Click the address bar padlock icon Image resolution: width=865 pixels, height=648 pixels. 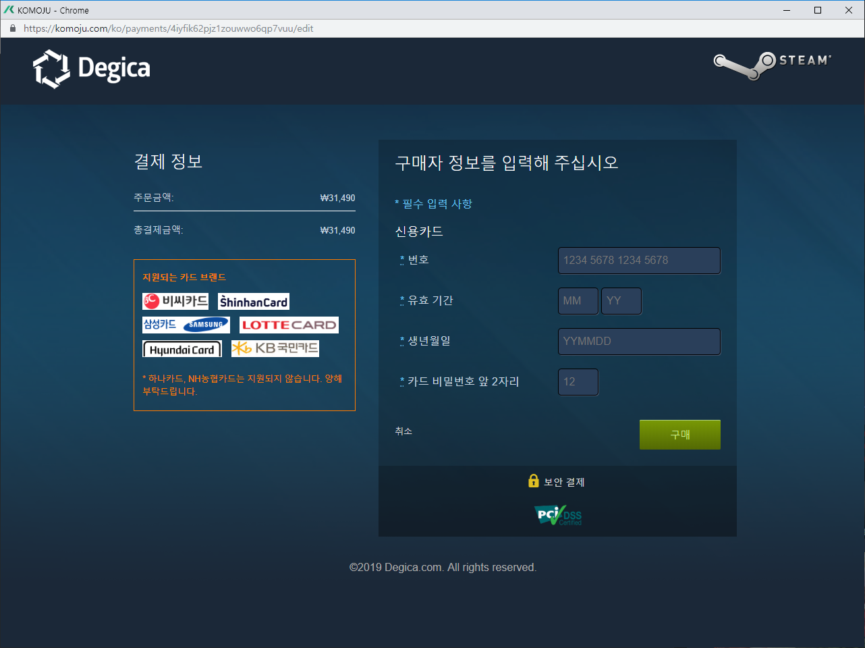pos(12,28)
